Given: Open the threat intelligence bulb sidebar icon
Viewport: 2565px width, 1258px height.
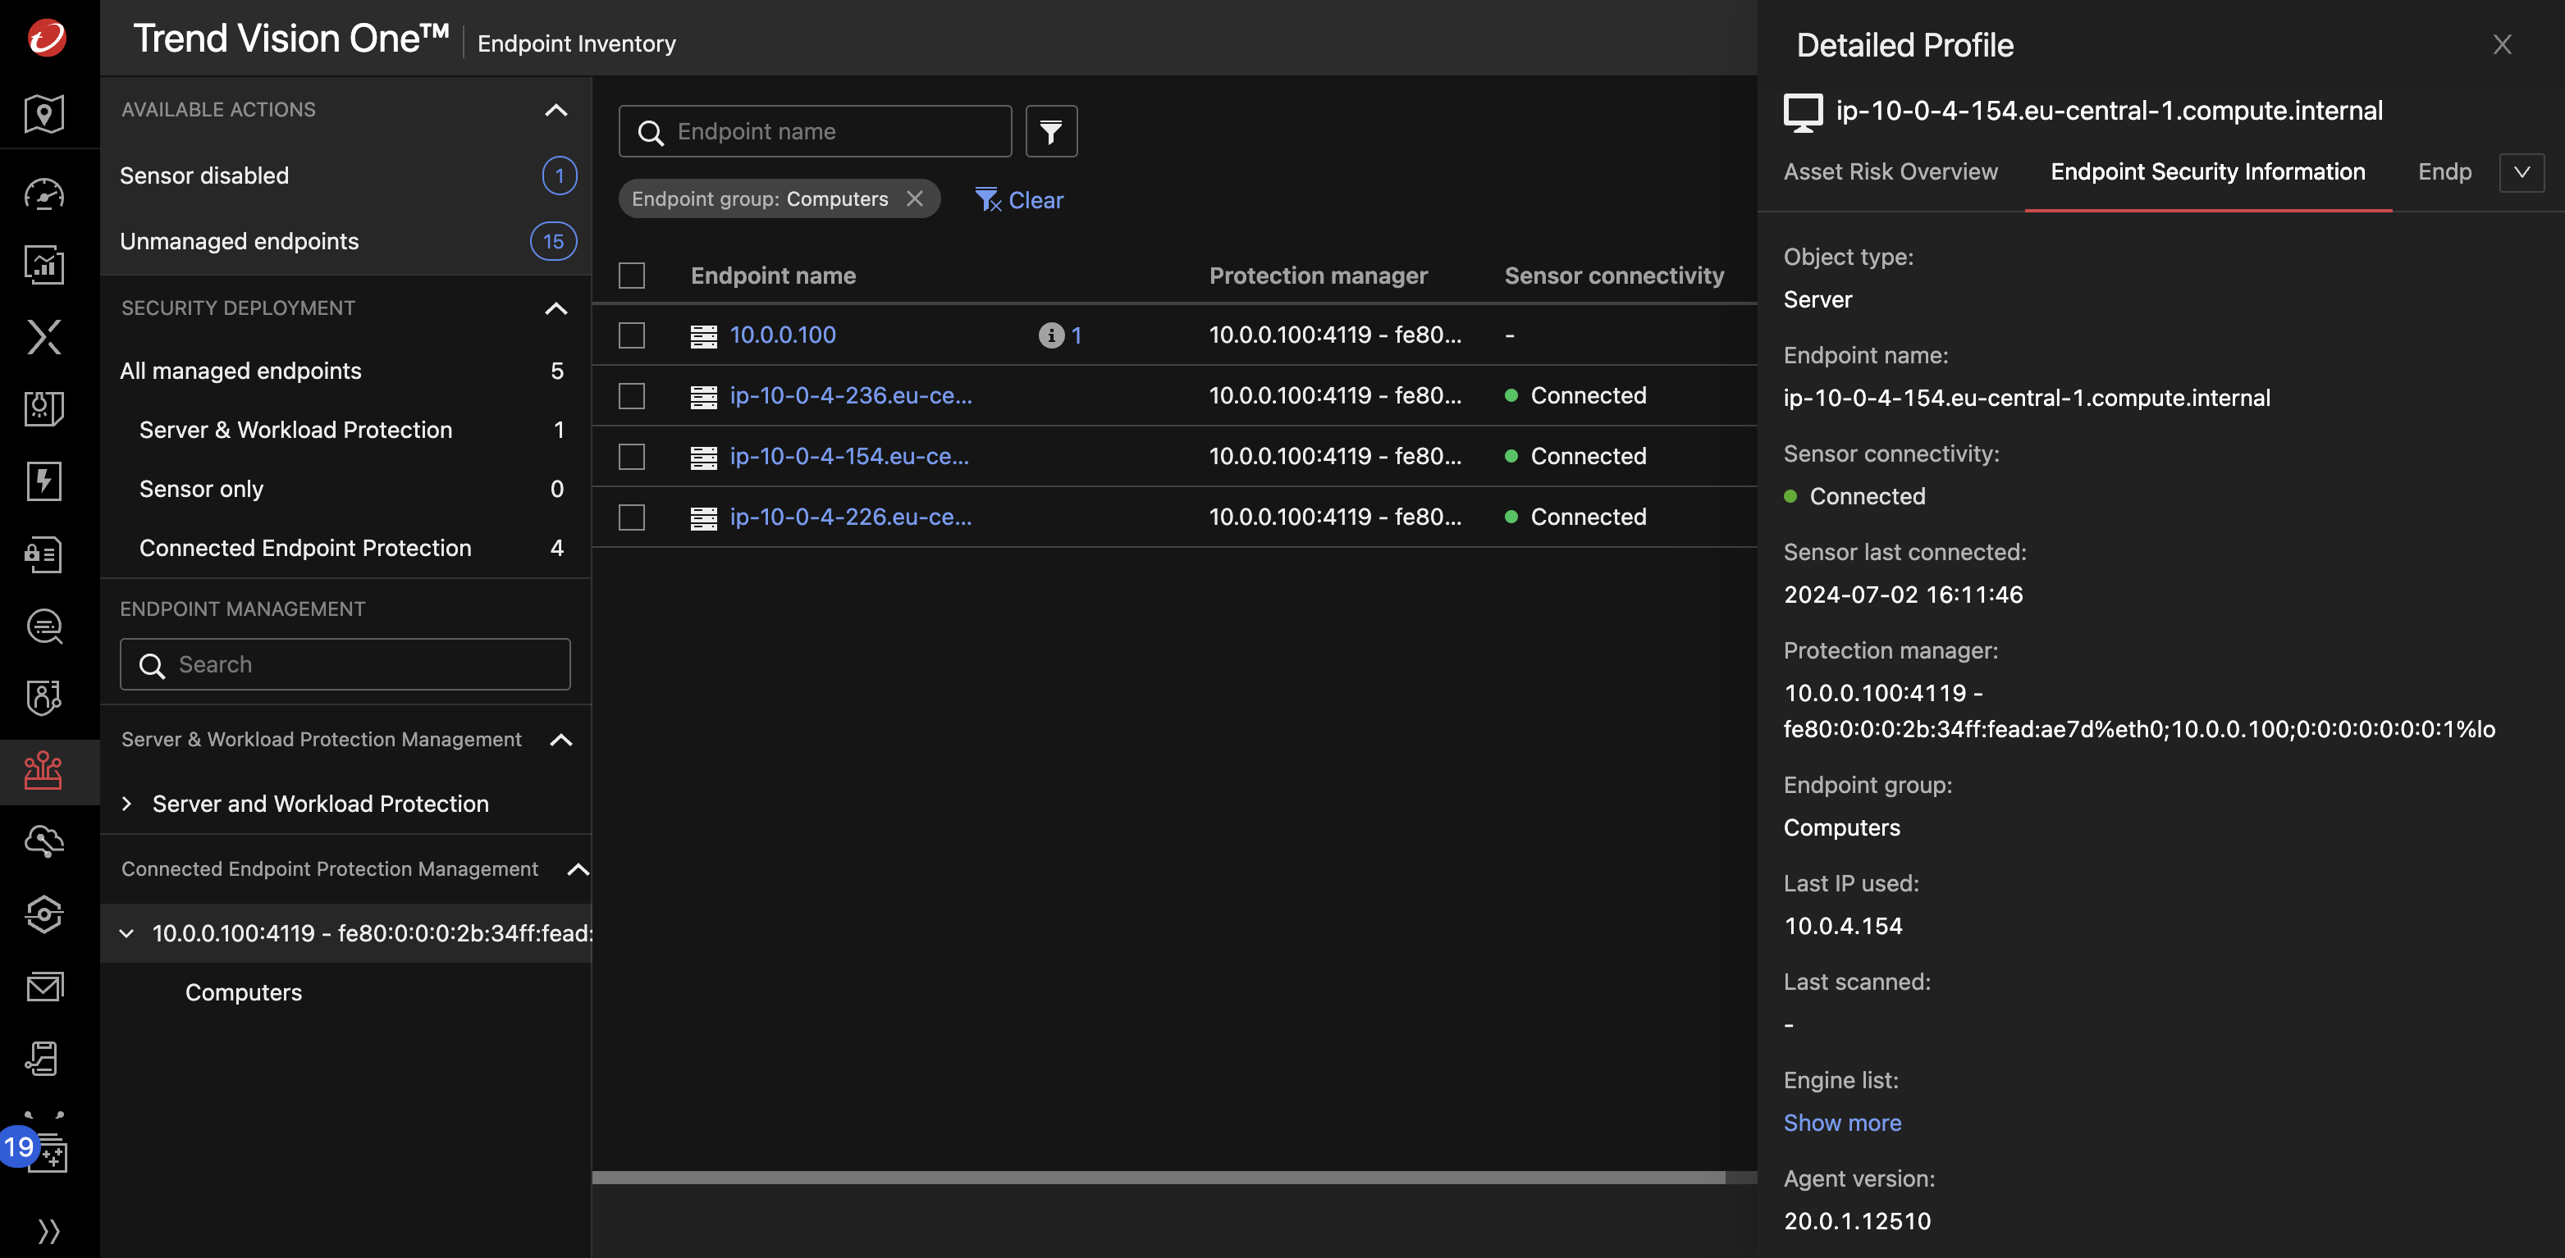Looking at the screenshot, I should (x=43, y=408).
